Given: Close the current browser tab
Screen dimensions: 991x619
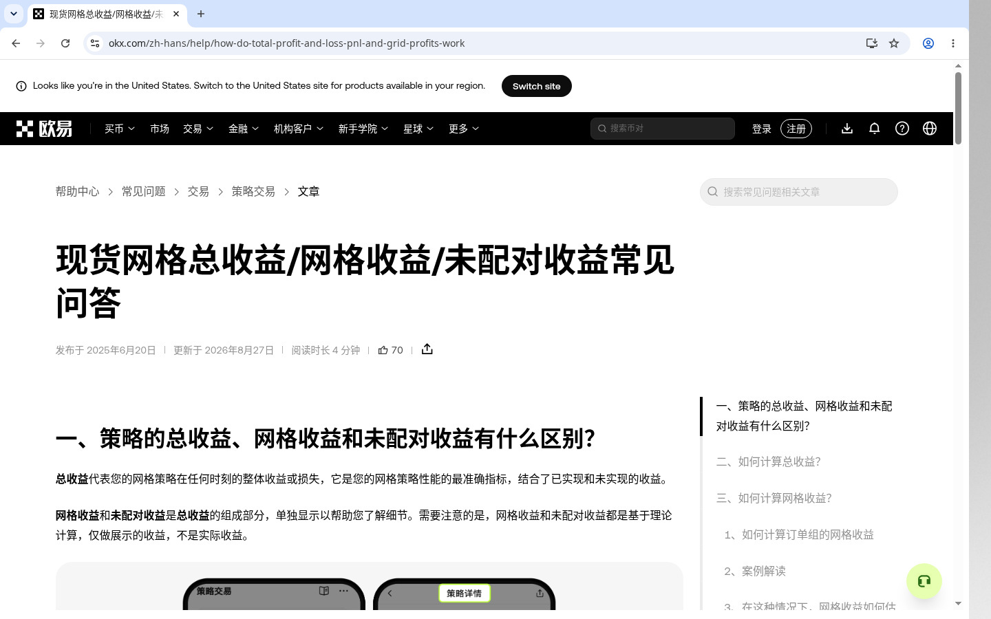Looking at the screenshot, I should pyautogui.click(x=176, y=14).
